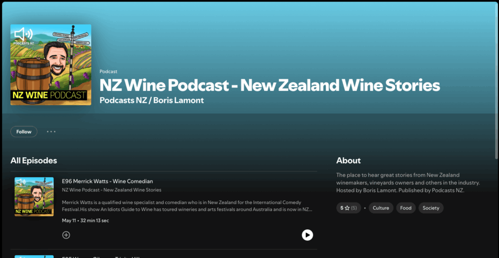Image resolution: width=499 pixels, height=258 pixels.
Task: Click the E96 episode cover thumbnail
Action: 34,197
